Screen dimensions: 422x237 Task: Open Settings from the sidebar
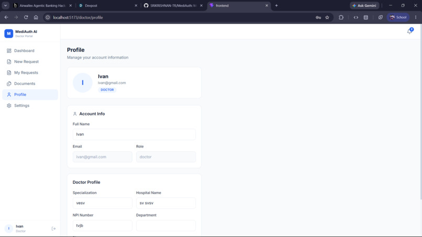(x=30, y=106)
